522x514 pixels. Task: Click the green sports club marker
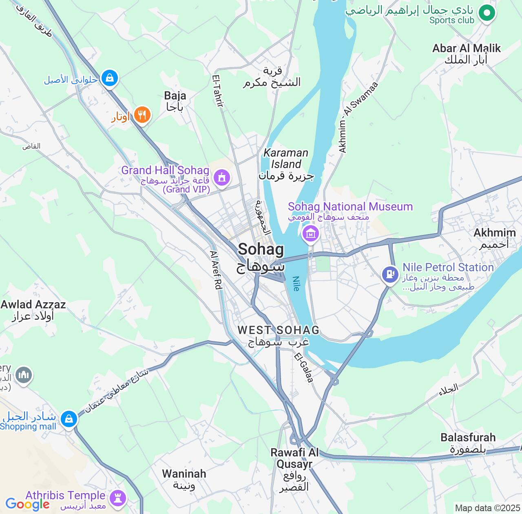click(x=486, y=13)
